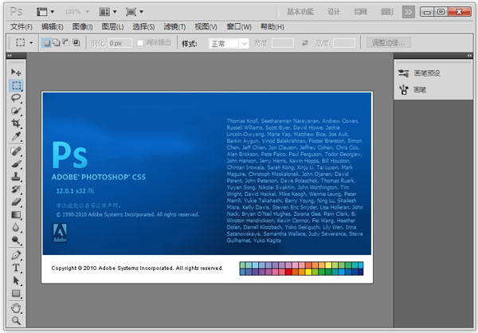Select the Quick Selection tool
This screenshot has width=478, height=333.
tap(16, 111)
